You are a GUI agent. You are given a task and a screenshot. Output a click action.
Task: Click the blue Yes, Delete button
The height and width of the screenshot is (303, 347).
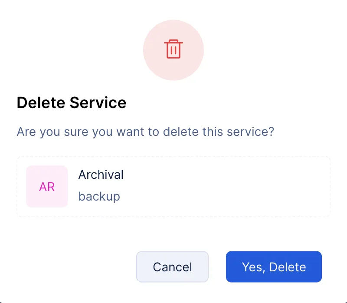(x=274, y=267)
